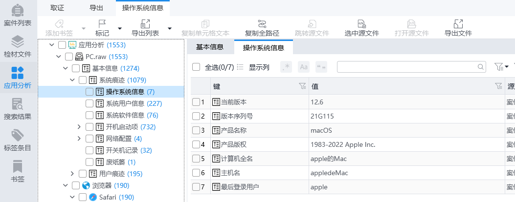Tick the 系统用户信息 tree checkbox
This screenshot has height=202, width=515.
(89, 103)
